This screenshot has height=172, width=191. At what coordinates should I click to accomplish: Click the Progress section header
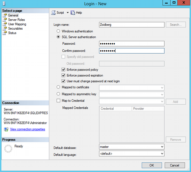[25, 140]
